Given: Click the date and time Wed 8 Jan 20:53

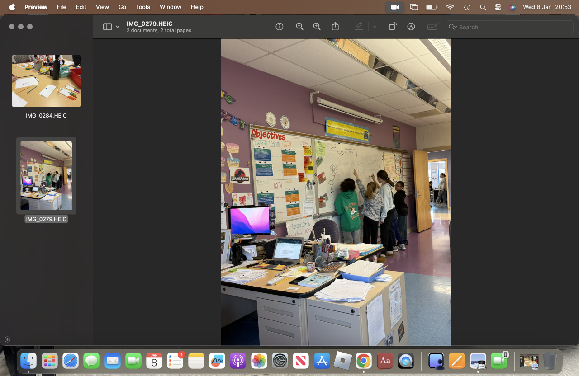Looking at the screenshot, I should point(547,7).
